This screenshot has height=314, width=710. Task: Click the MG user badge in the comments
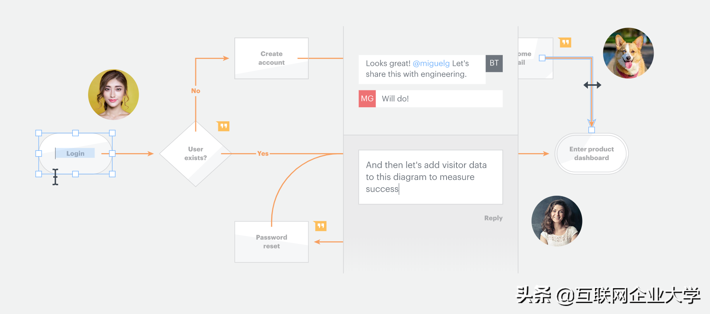[367, 98]
